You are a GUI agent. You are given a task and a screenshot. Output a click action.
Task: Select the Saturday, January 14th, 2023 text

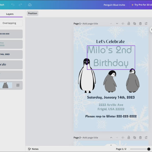pos(111,97)
